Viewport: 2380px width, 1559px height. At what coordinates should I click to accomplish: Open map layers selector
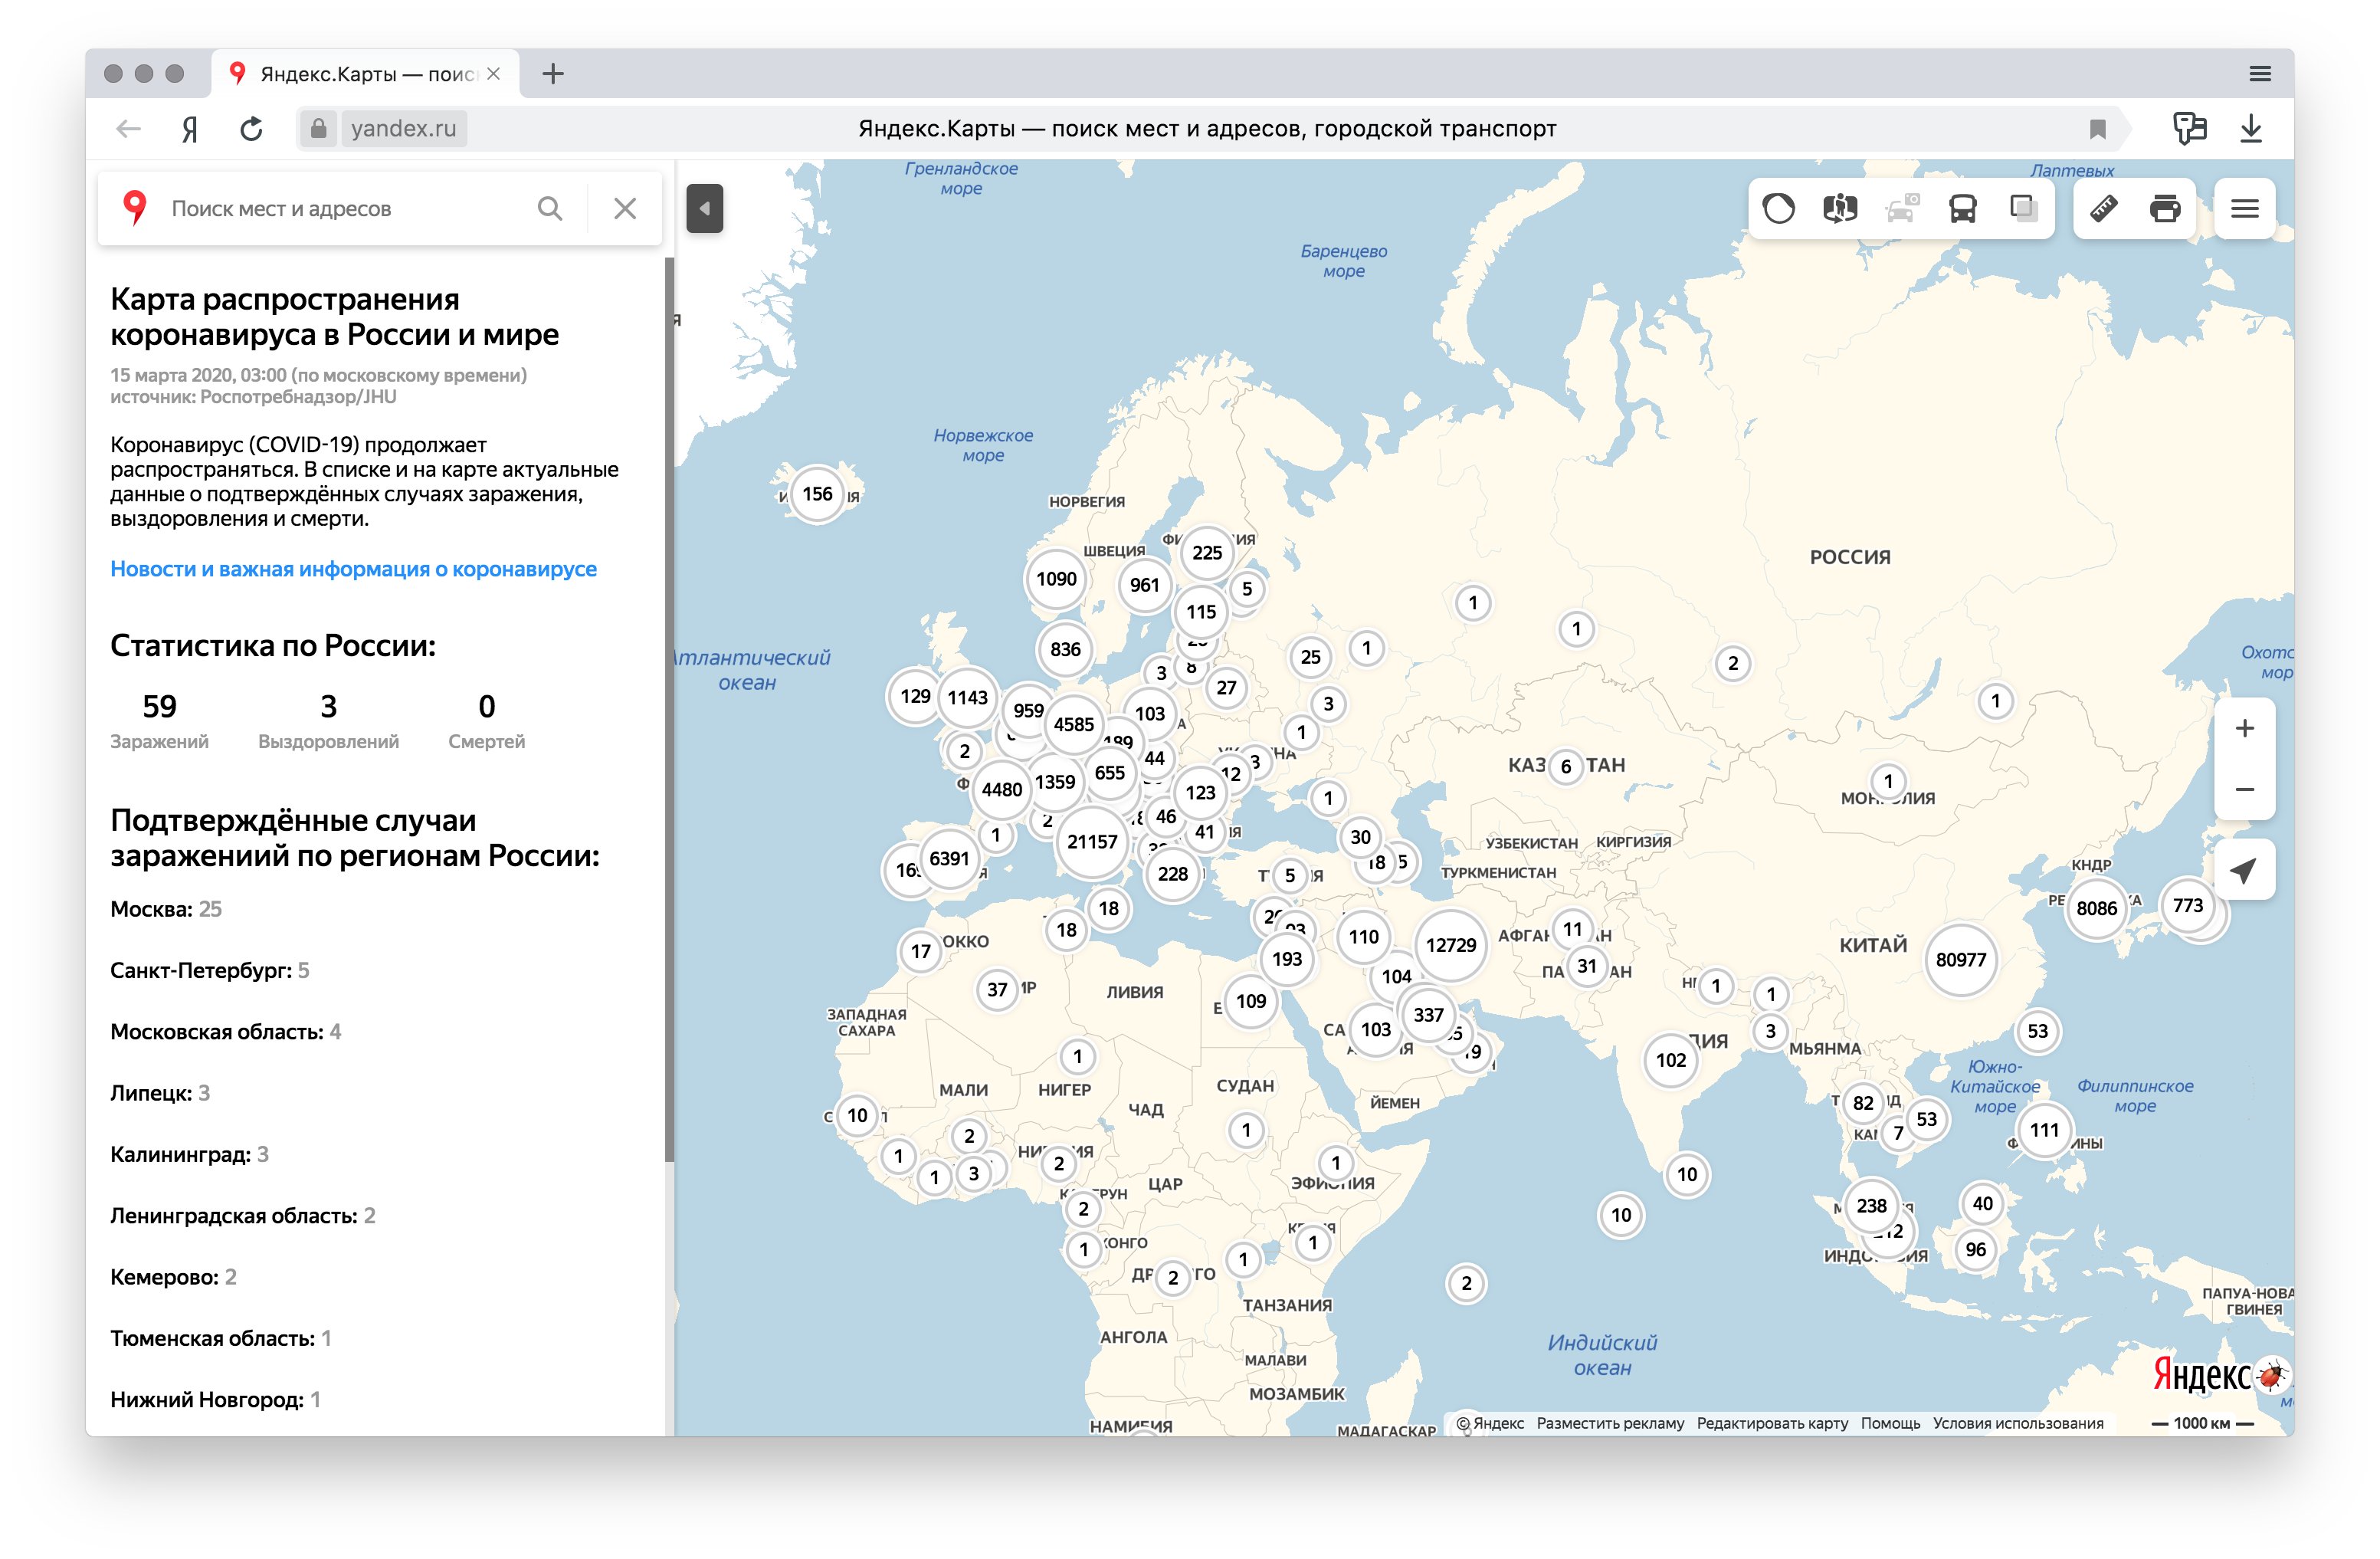point(2023,208)
